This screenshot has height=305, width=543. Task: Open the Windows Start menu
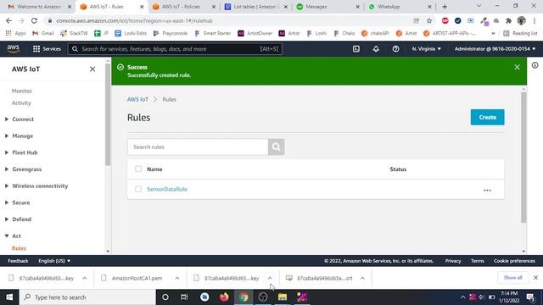[9, 297]
